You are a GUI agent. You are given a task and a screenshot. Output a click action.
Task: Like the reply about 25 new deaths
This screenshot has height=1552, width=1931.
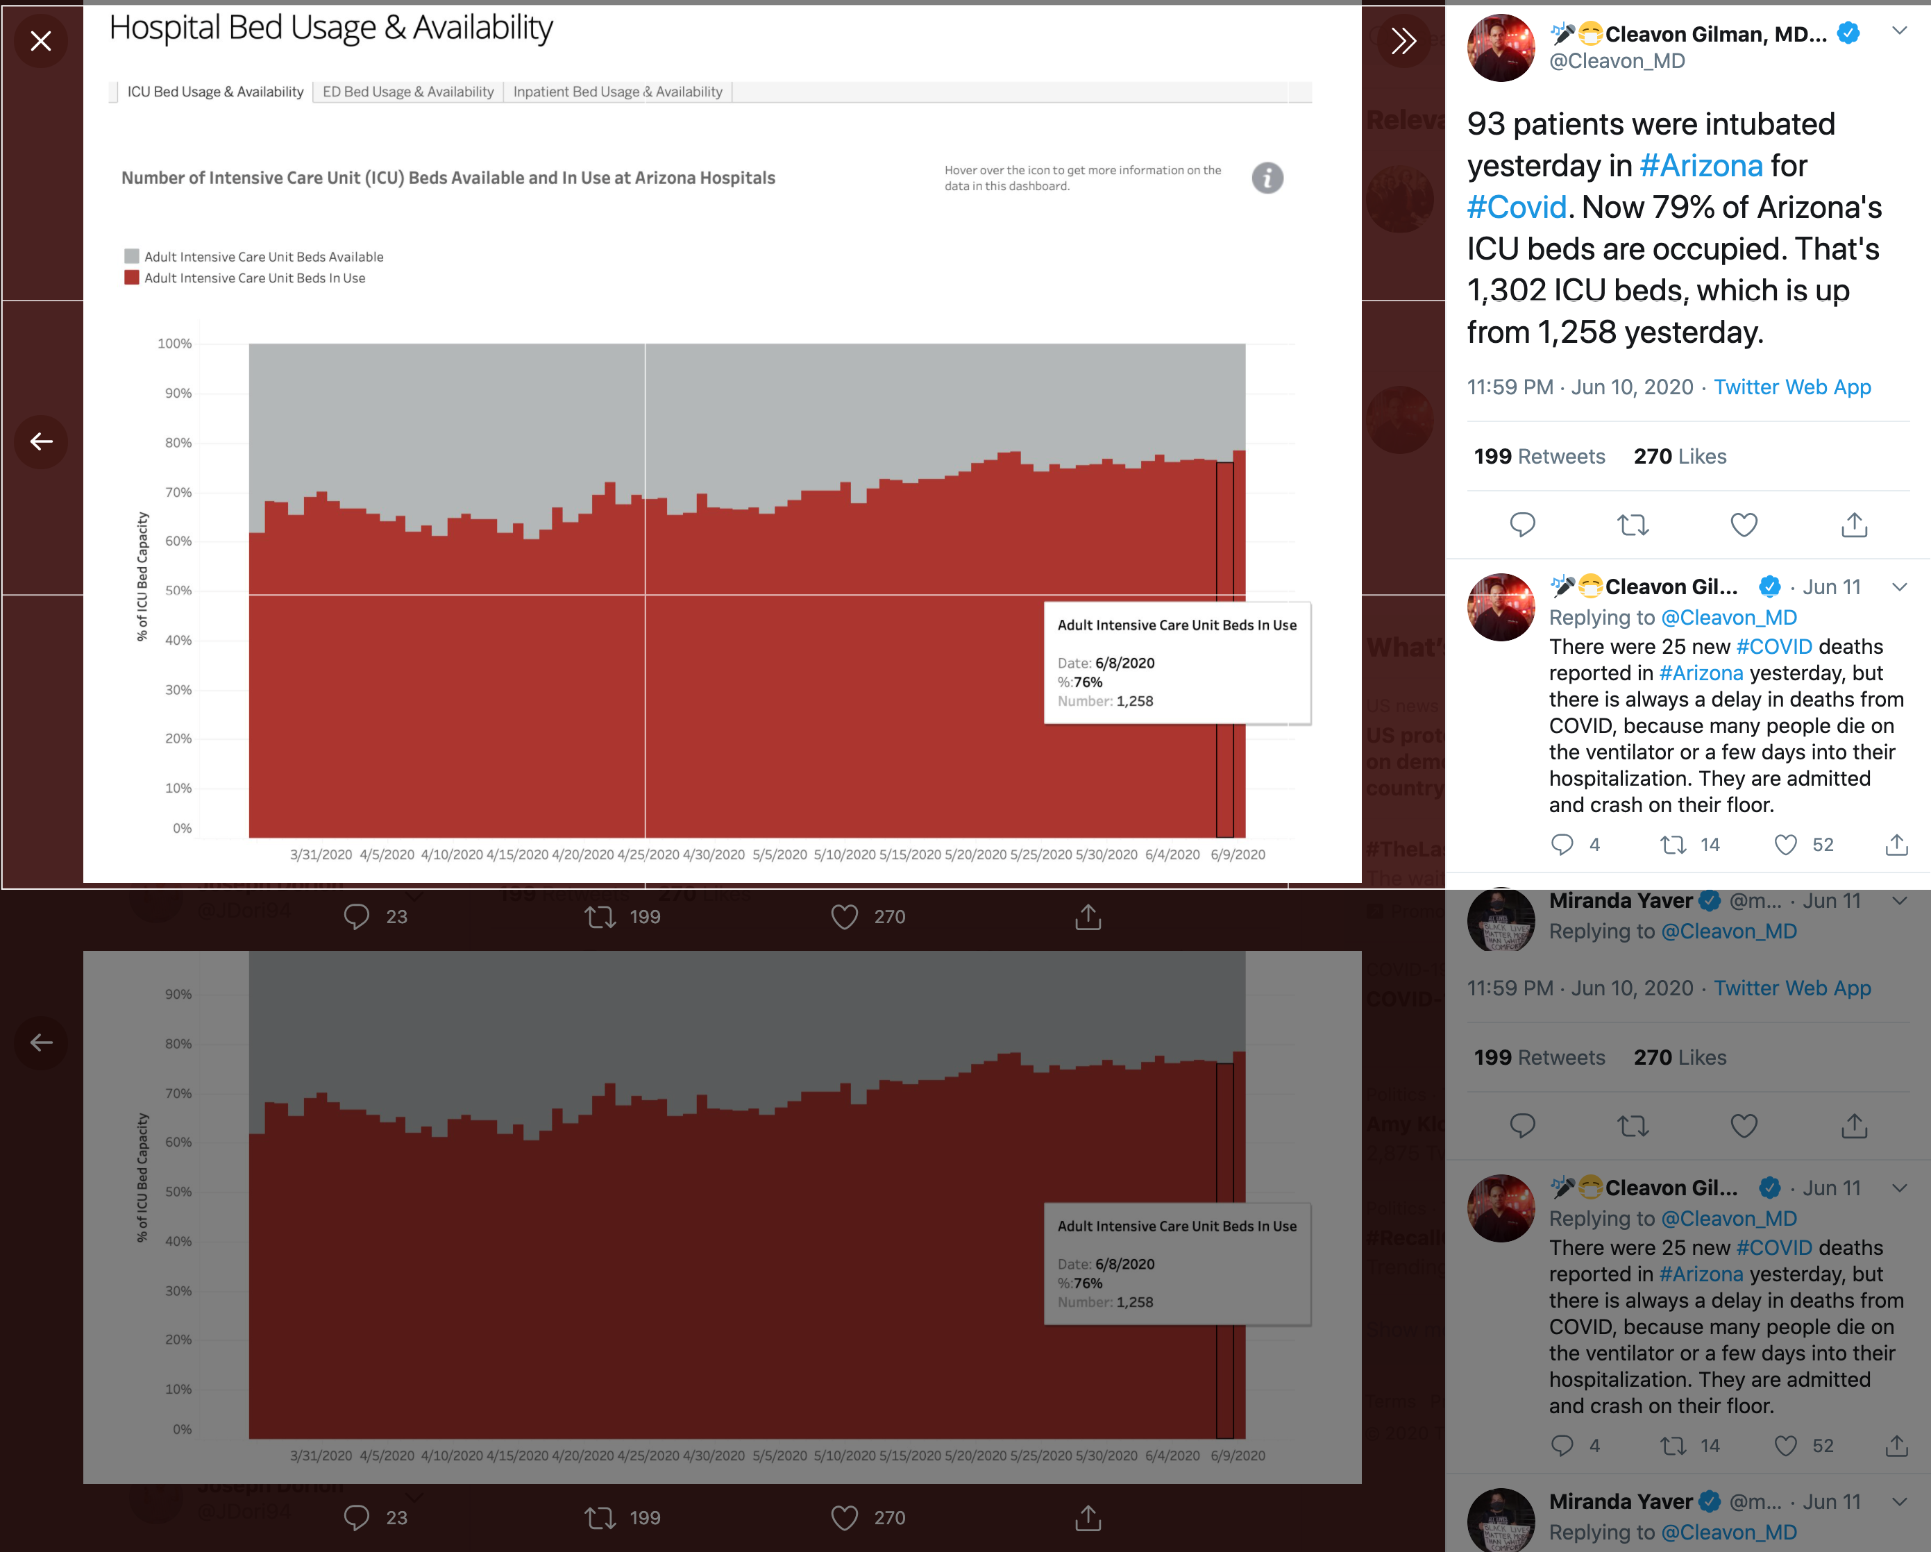click(x=1785, y=845)
